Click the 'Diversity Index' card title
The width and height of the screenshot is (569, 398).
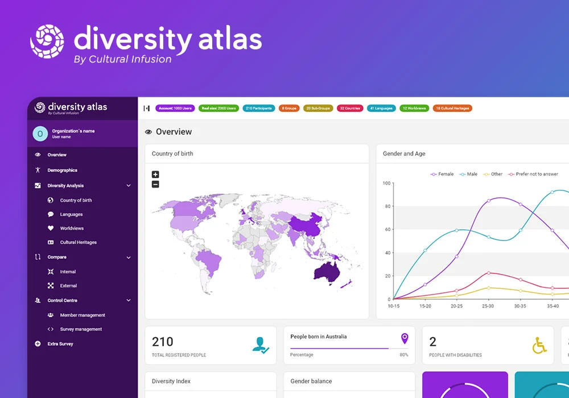point(171,381)
